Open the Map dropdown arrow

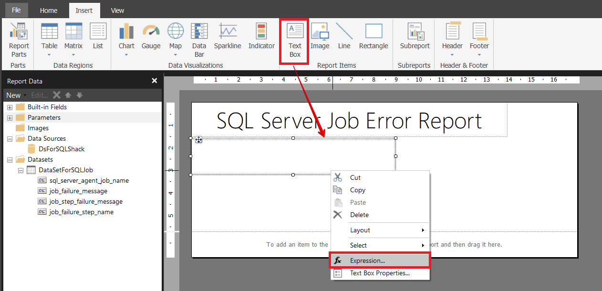click(176, 55)
